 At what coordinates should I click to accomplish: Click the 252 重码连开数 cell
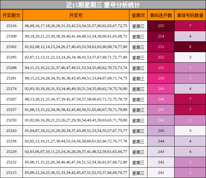(x=161, y=57)
